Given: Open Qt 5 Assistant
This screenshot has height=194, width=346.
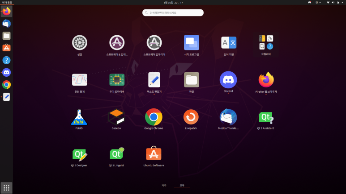Looking at the screenshot, I should pos(266,117).
